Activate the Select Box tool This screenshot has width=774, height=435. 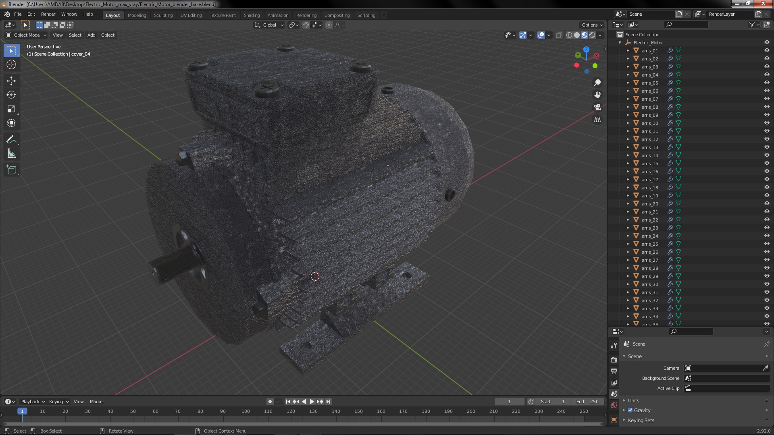click(11, 51)
